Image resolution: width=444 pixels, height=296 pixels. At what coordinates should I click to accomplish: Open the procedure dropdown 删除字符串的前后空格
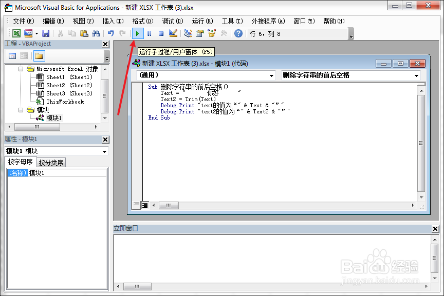point(350,75)
